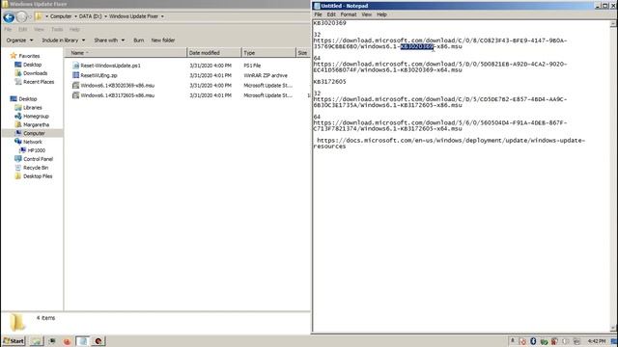
Task: Sort files by the Size column
Action: (302, 53)
